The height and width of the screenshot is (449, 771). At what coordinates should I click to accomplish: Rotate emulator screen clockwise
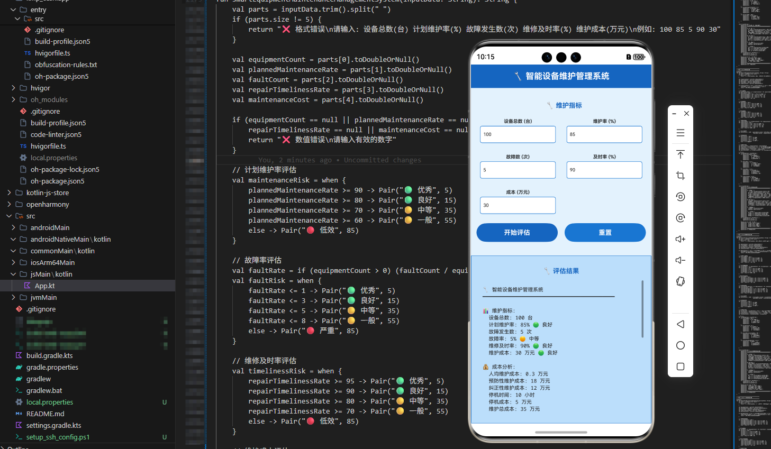[681, 218]
